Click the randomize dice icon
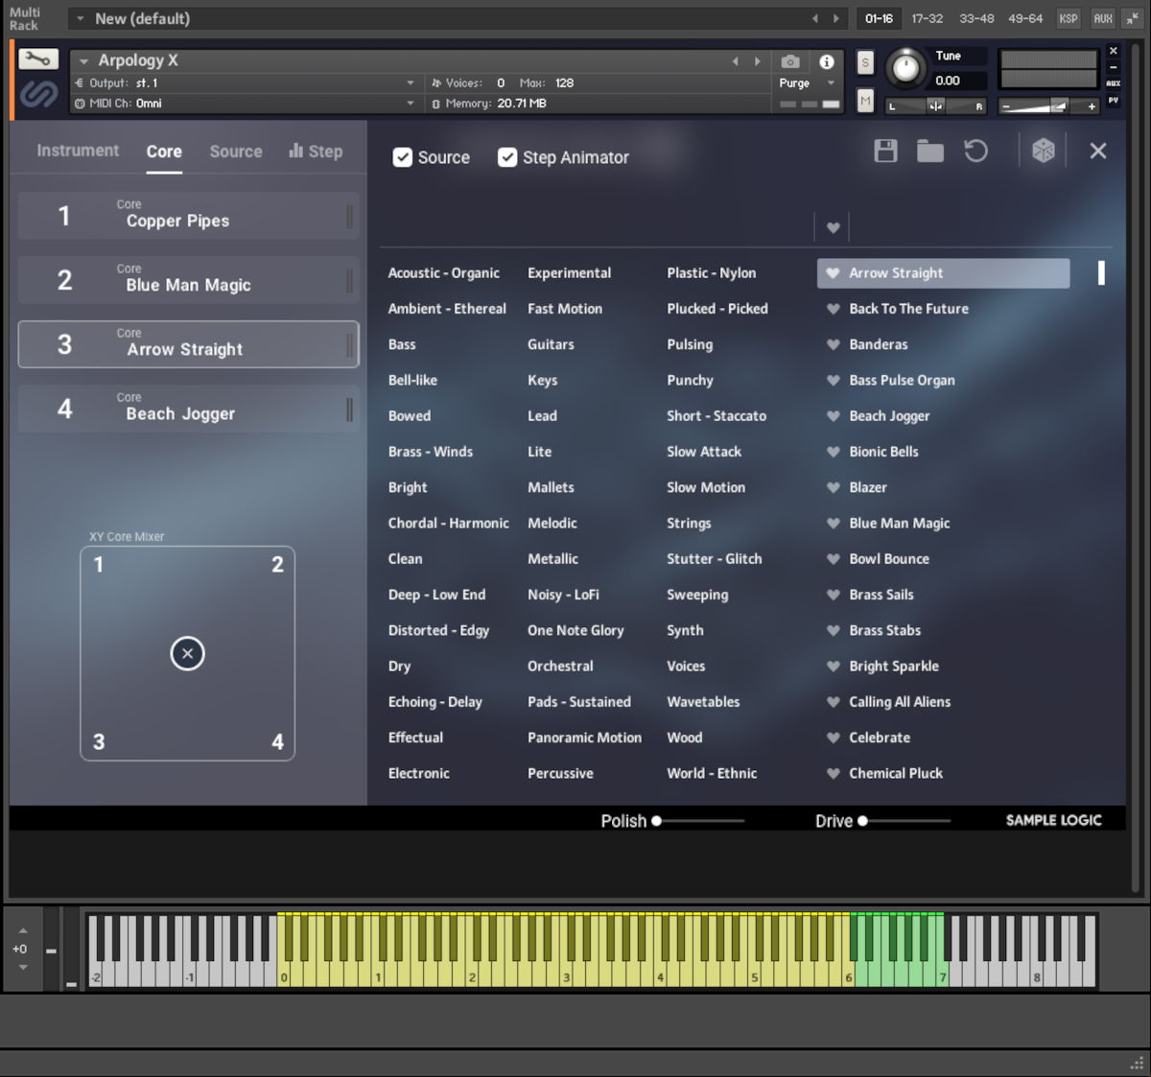The width and height of the screenshot is (1151, 1077). [x=1043, y=151]
